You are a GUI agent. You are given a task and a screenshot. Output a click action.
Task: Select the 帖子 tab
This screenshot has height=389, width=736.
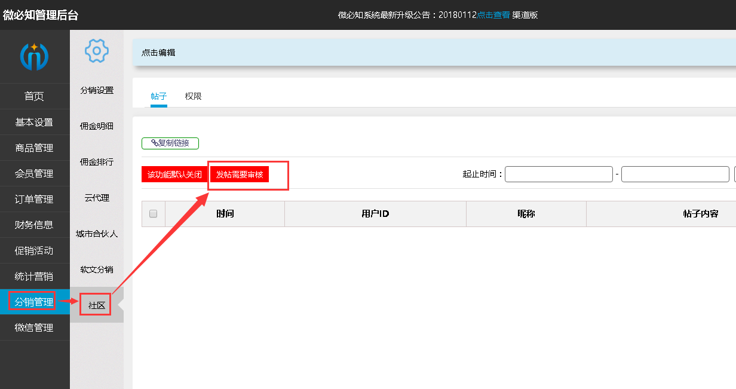(158, 96)
